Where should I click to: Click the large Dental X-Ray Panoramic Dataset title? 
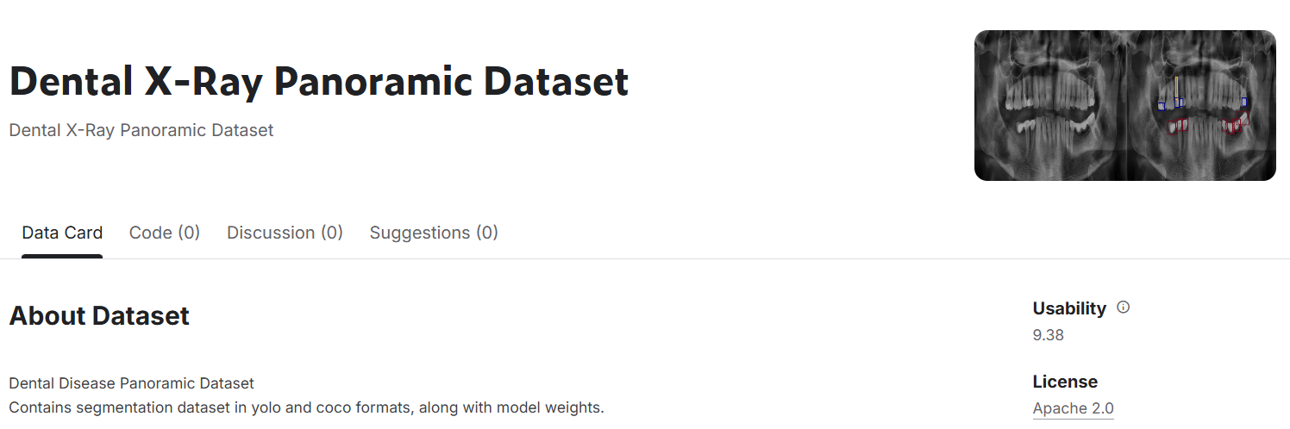319,82
